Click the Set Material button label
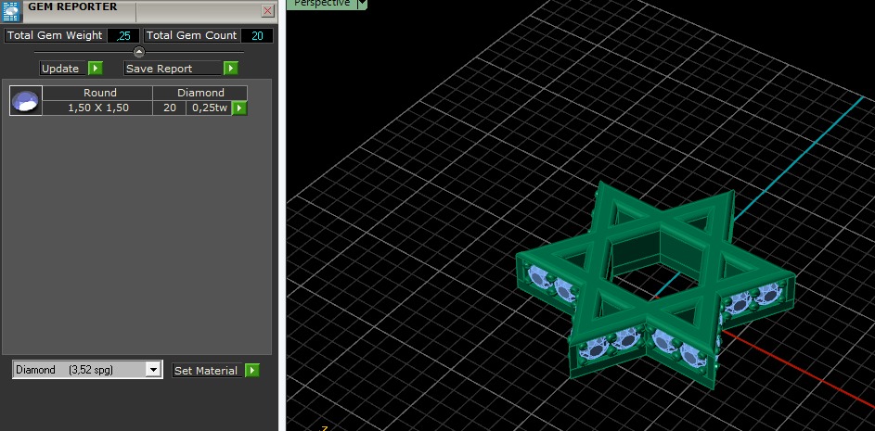 tap(206, 370)
